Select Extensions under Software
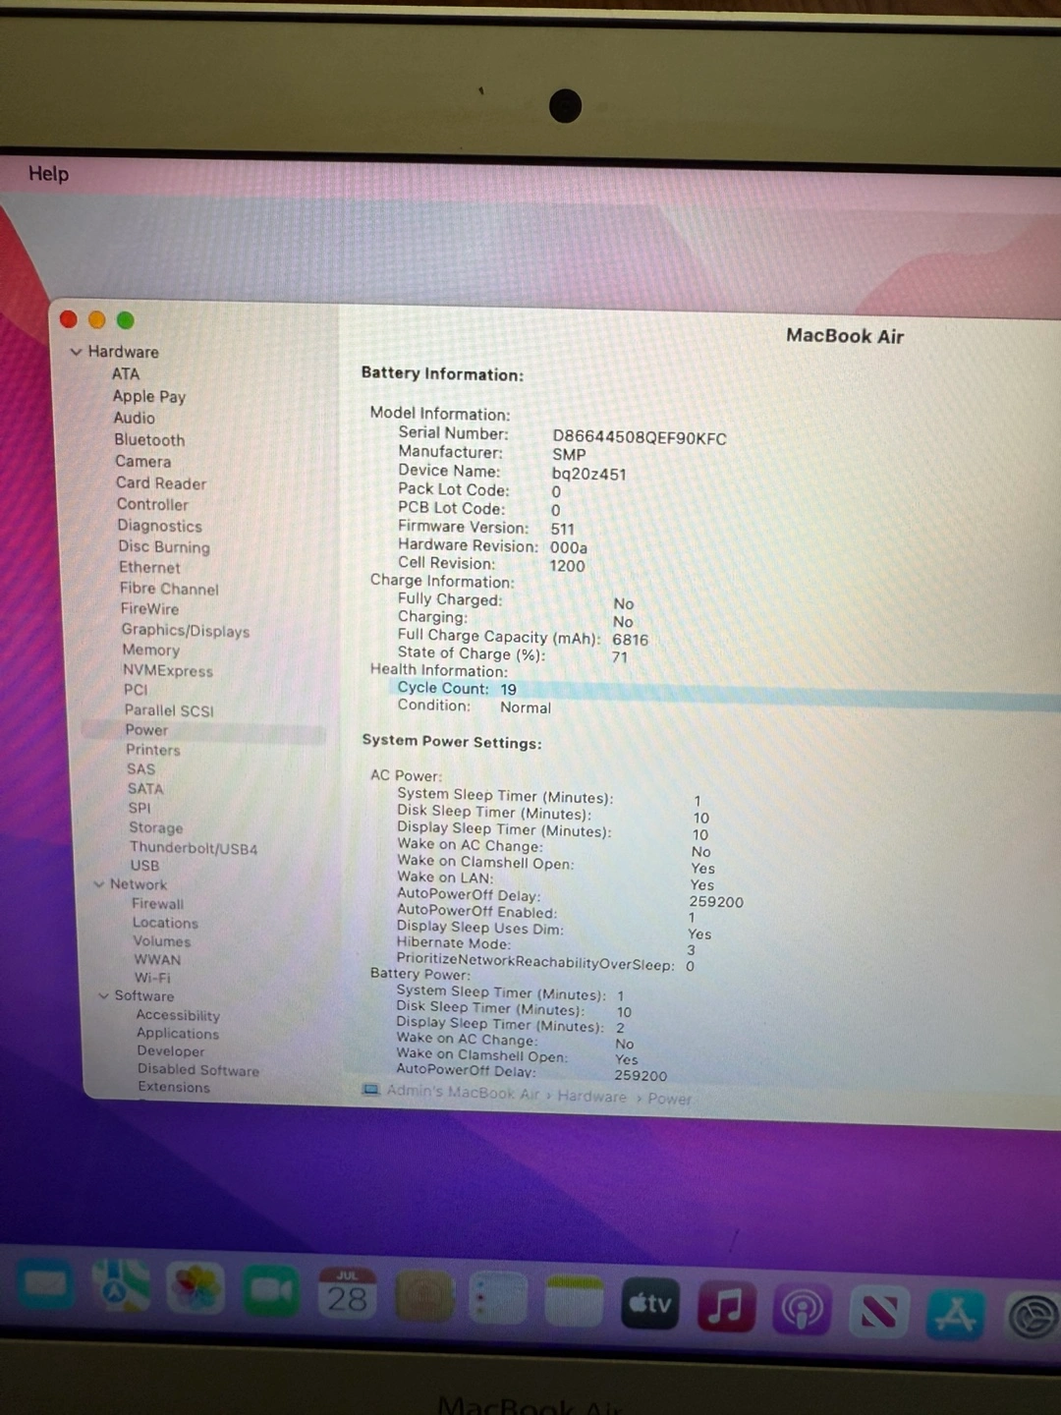1061x1415 pixels. click(x=174, y=1087)
